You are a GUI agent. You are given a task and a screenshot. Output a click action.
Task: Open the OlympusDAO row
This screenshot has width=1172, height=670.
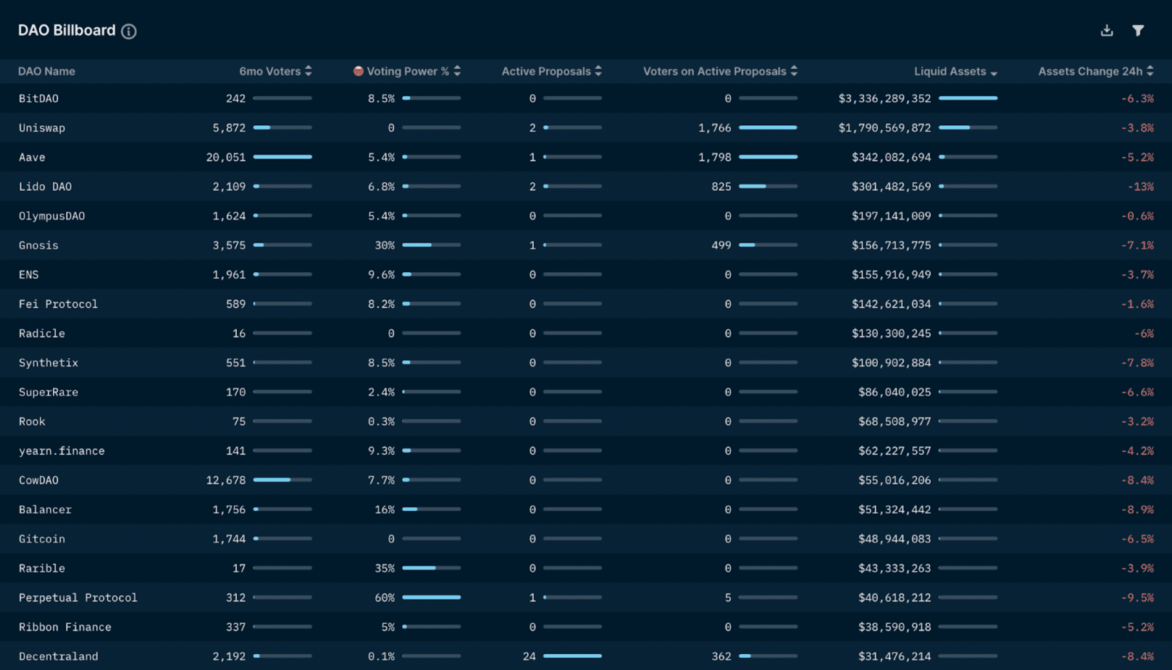586,216
